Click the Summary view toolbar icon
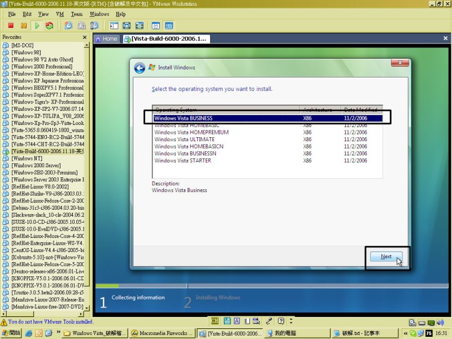Viewport: 452px width, 339px height. pos(156,25)
